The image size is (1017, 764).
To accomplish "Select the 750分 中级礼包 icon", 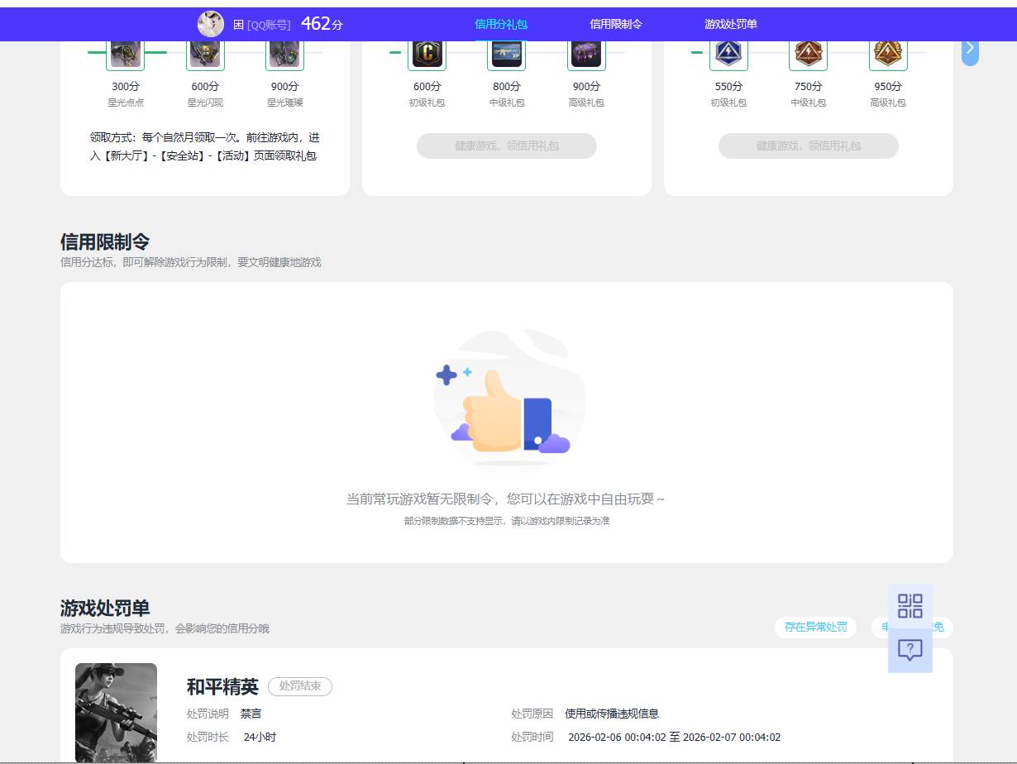I will [807, 51].
